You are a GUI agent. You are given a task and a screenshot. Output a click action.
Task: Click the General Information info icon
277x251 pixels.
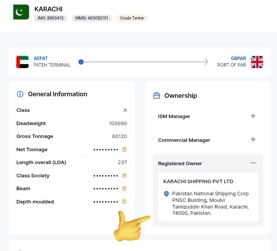point(20,94)
